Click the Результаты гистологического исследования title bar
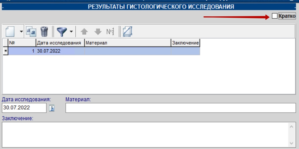Image resolution: width=299 pixels, height=149 pixels. [x=149, y=7]
